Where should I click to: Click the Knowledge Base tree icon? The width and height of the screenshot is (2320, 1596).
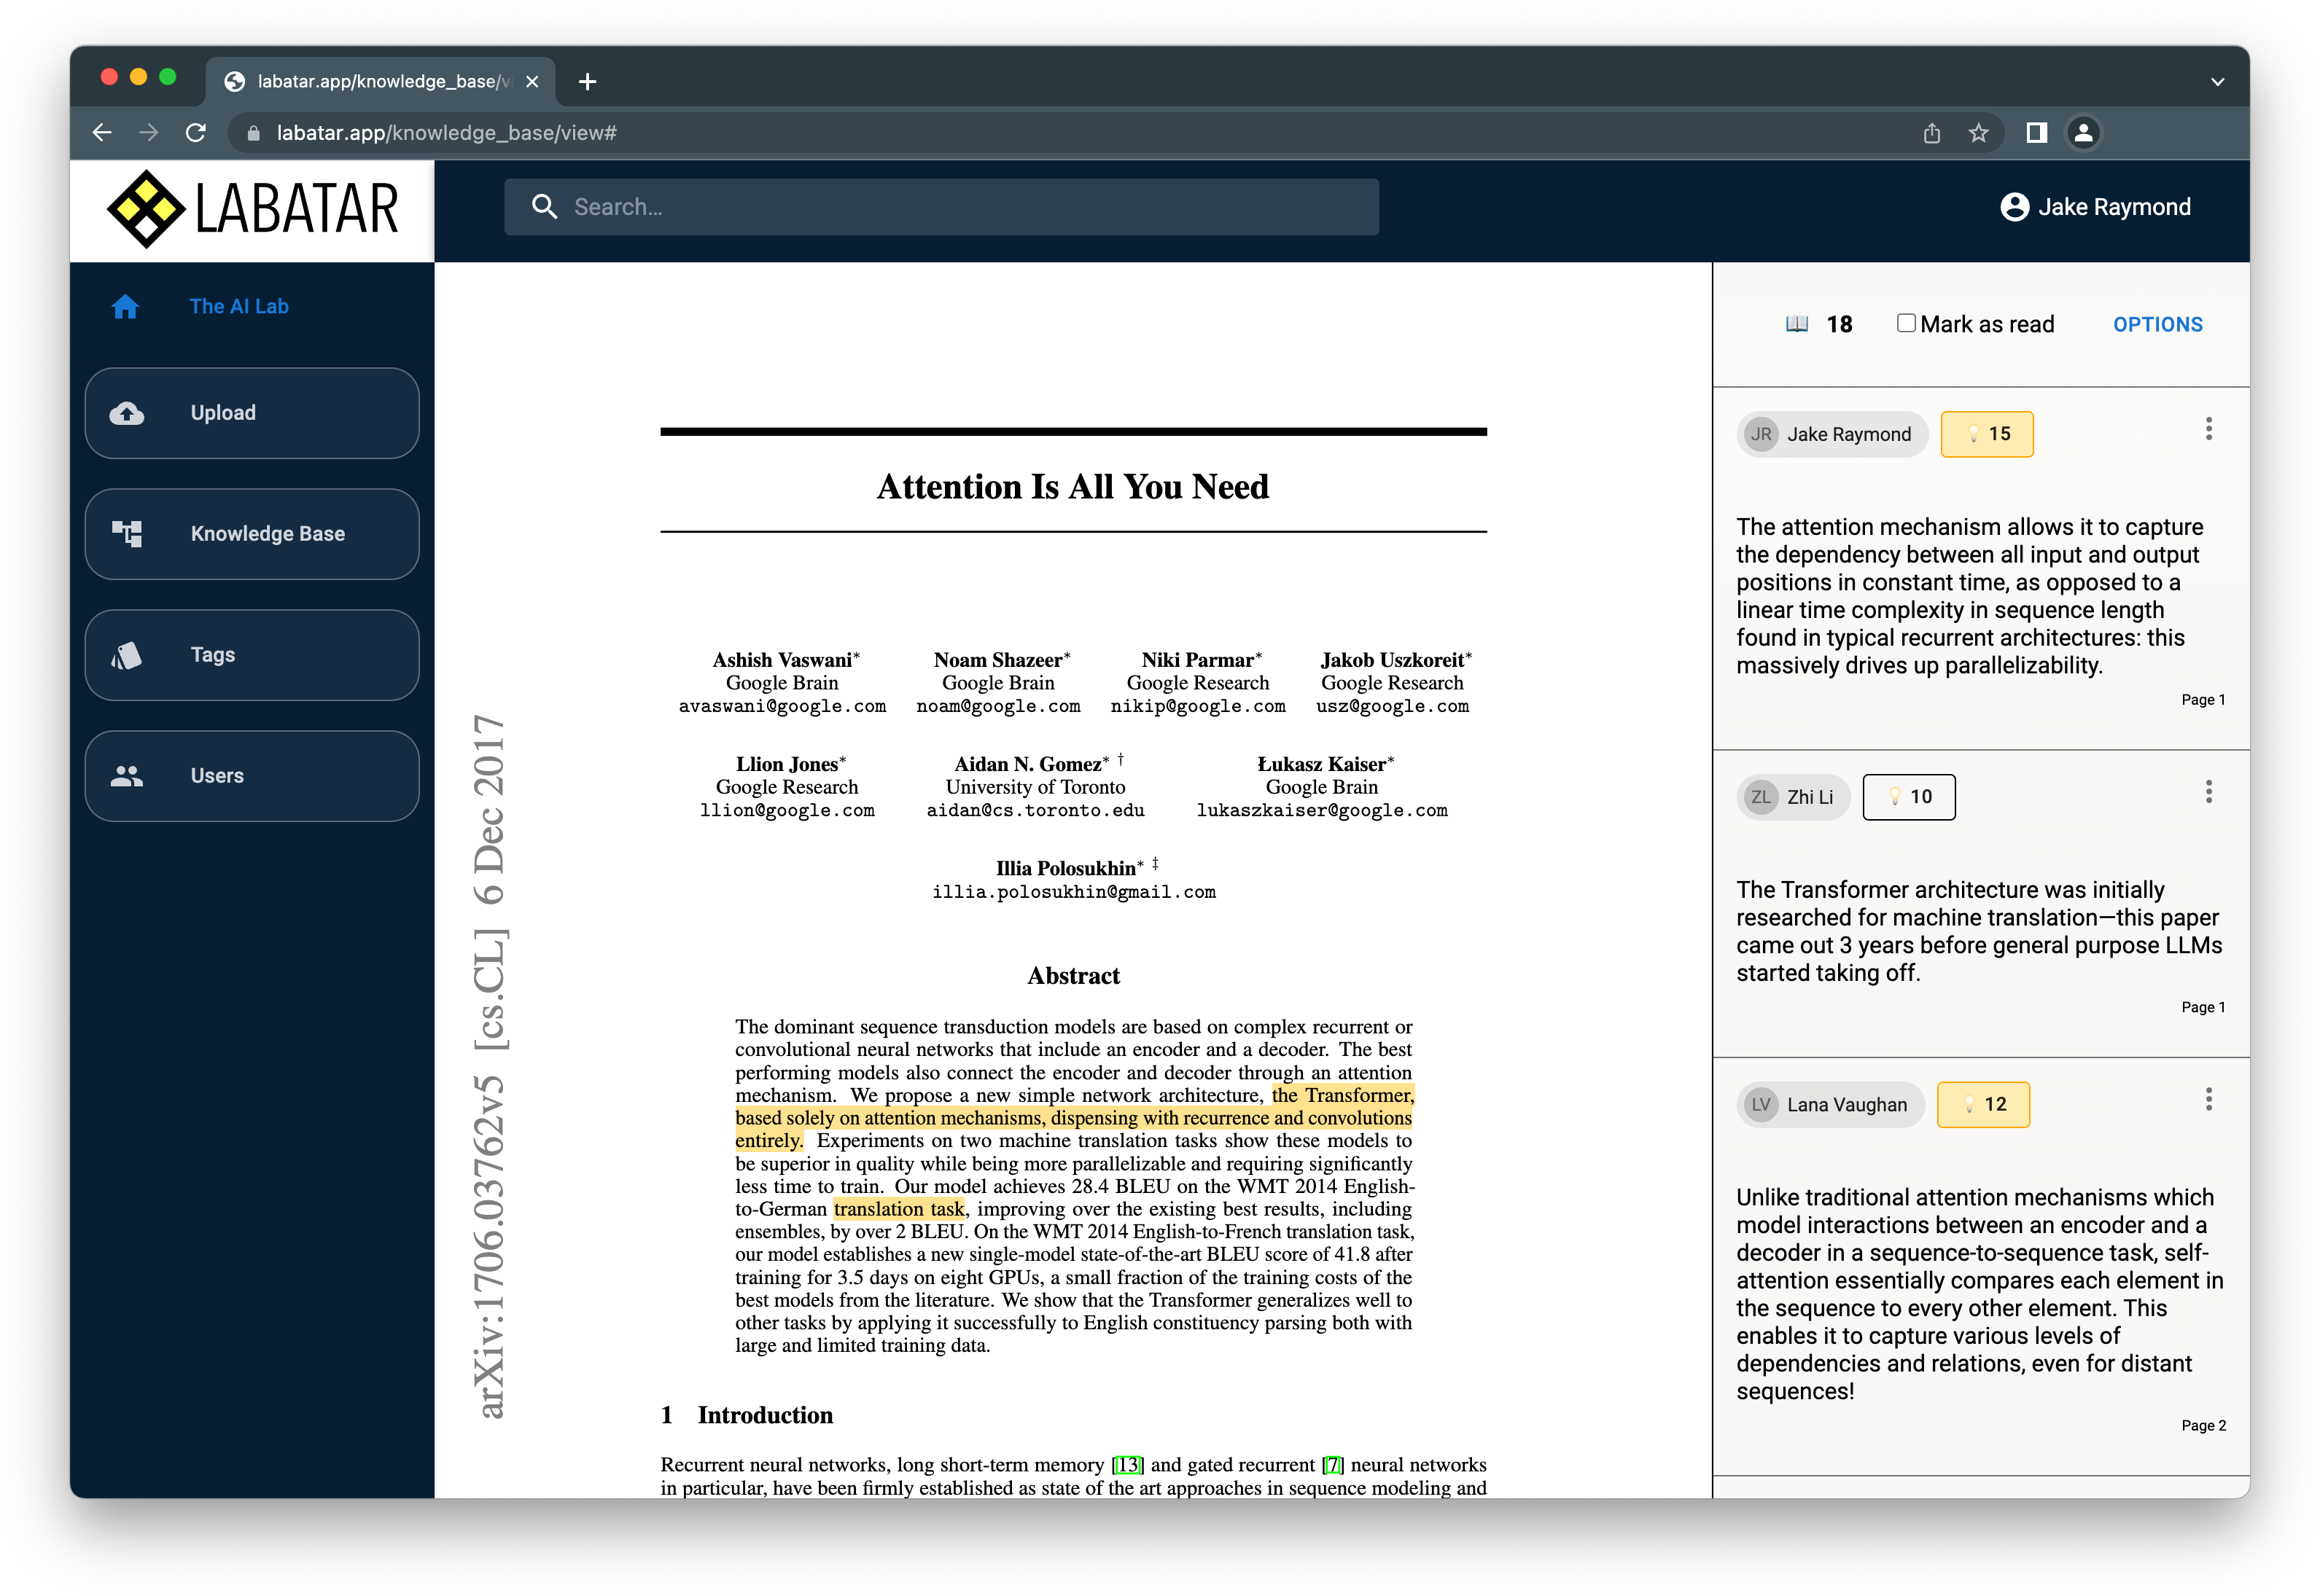[x=127, y=534]
